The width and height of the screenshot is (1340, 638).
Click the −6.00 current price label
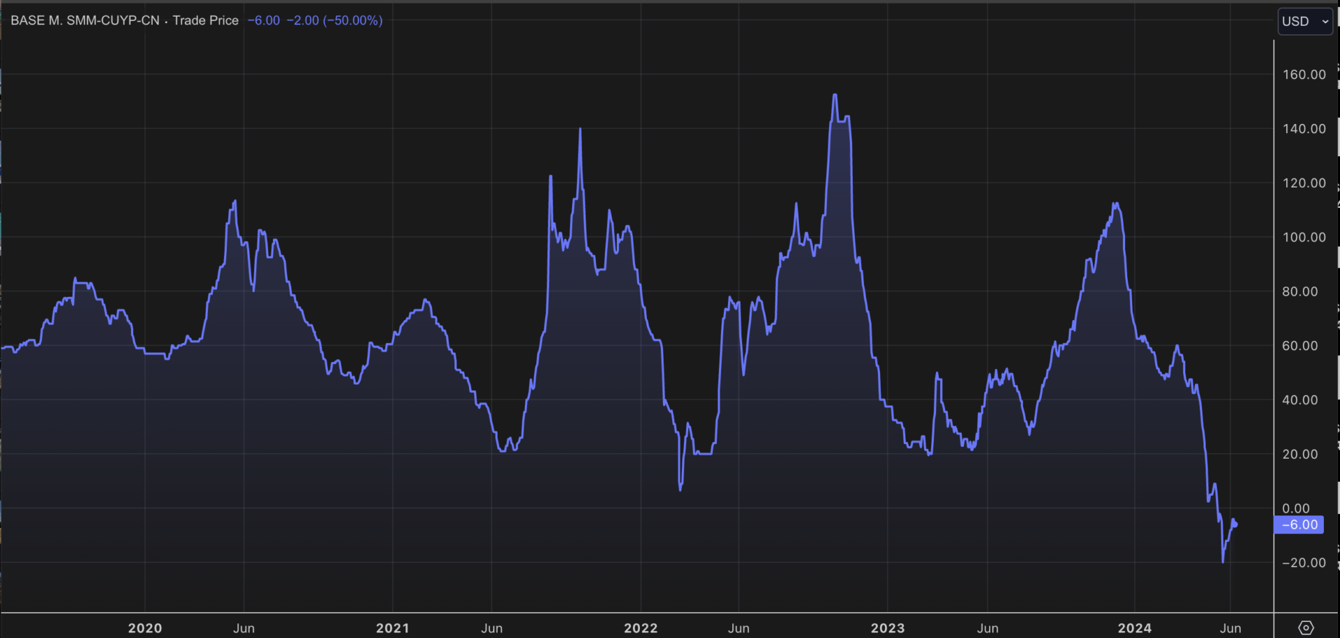coord(1299,524)
